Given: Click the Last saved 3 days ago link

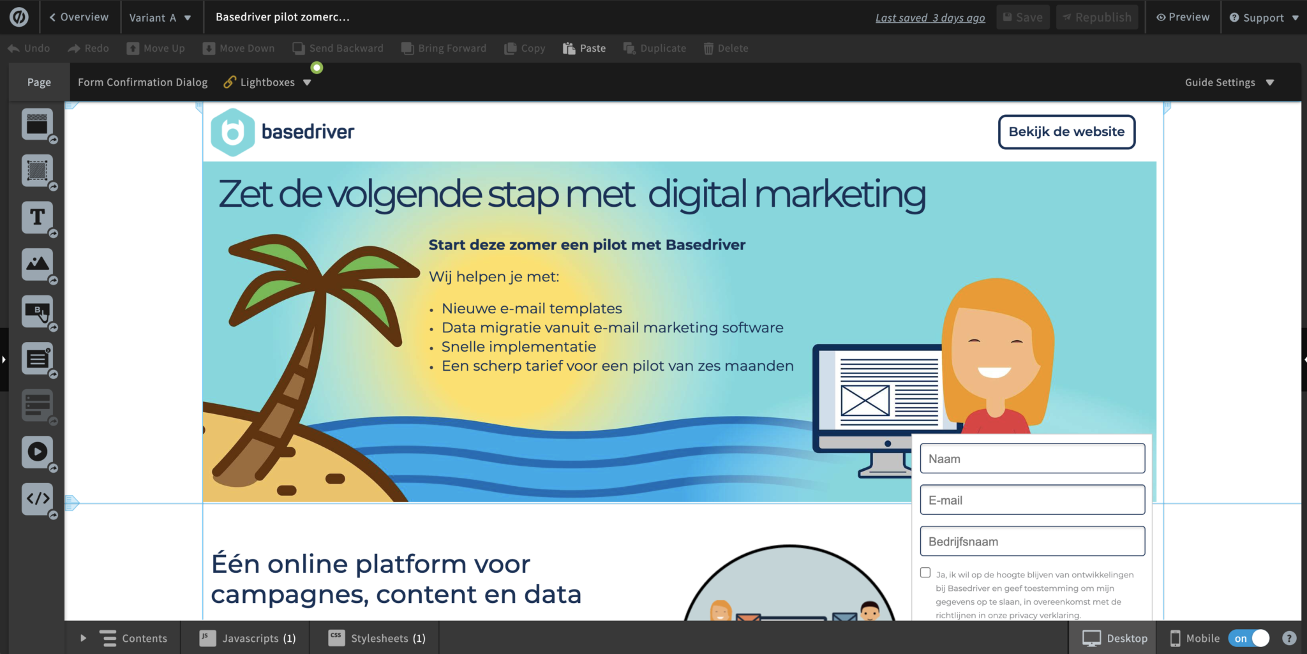Looking at the screenshot, I should point(930,18).
